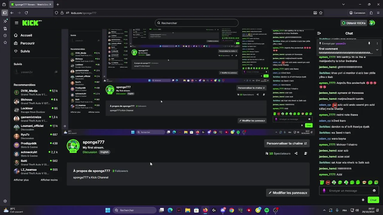The width and height of the screenshot is (383, 215).
Task: Open a new browser tab
Action: (58, 4)
